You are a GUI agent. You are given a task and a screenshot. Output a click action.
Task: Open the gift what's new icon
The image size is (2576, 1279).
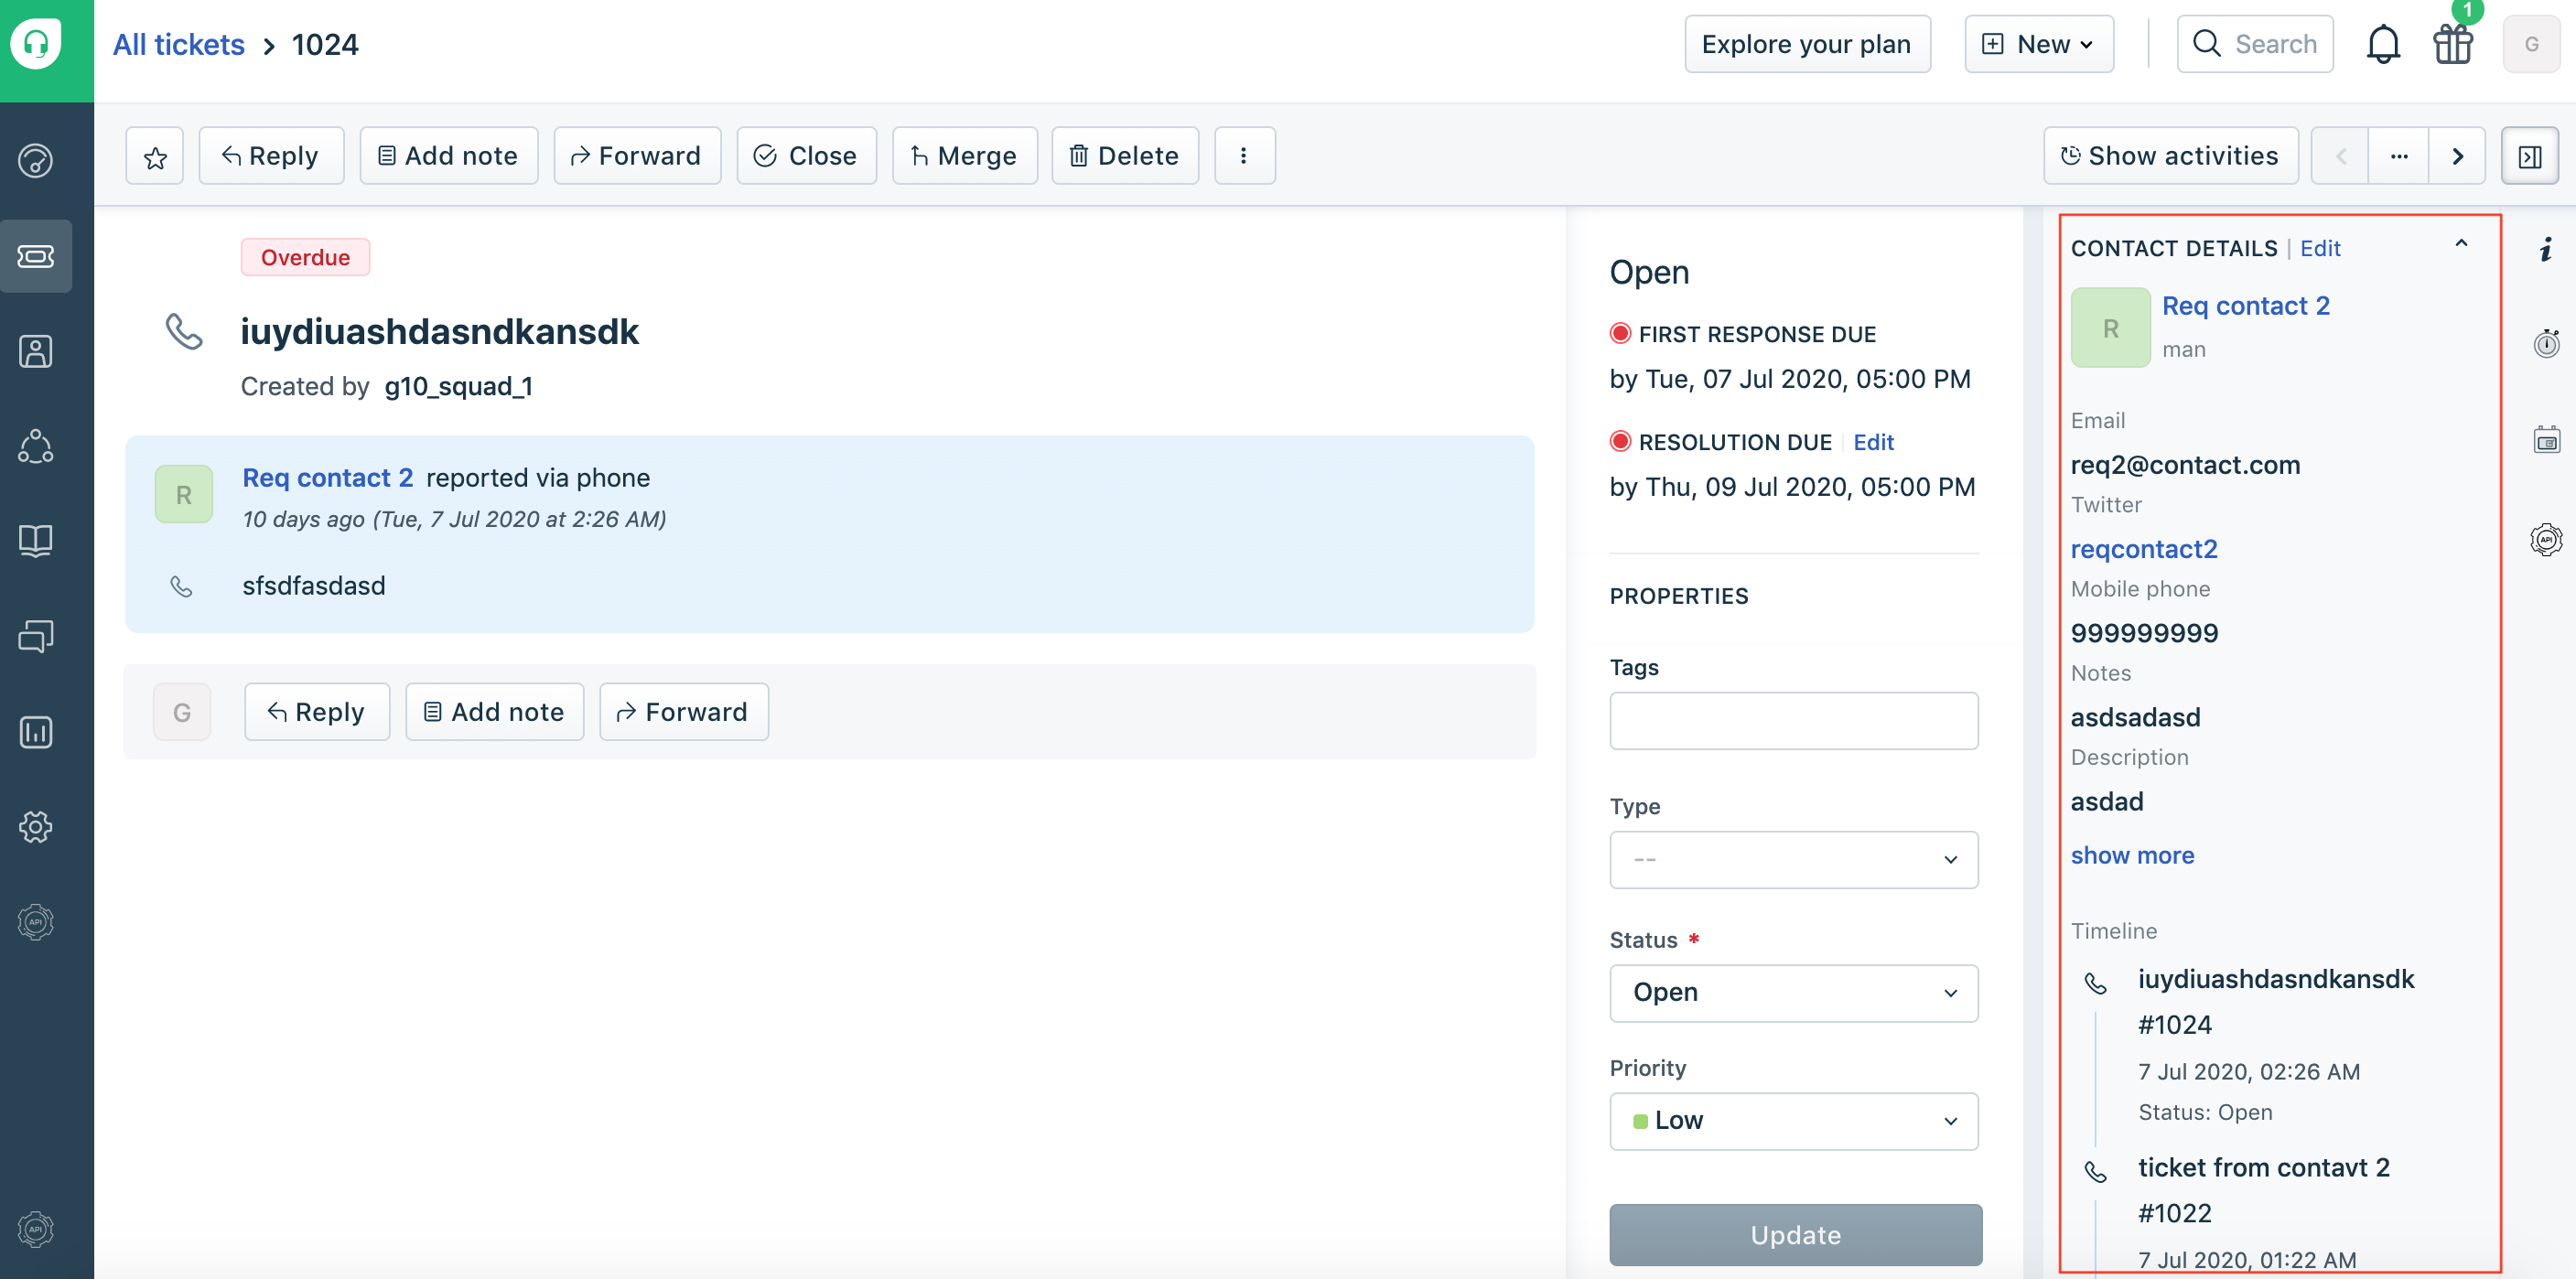(x=2453, y=44)
